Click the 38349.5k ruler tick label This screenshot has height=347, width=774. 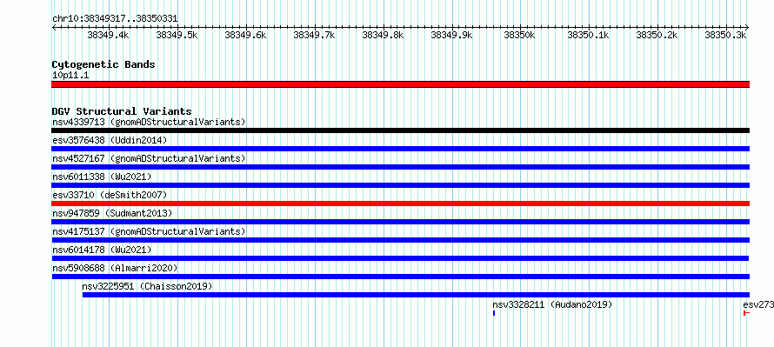coord(177,35)
